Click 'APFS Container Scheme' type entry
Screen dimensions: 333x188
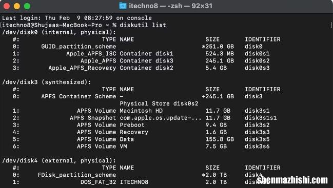point(79,96)
